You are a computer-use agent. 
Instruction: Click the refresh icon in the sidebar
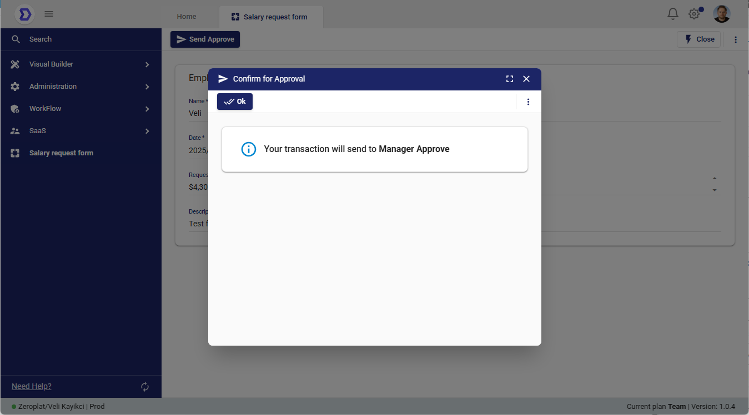tap(145, 387)
